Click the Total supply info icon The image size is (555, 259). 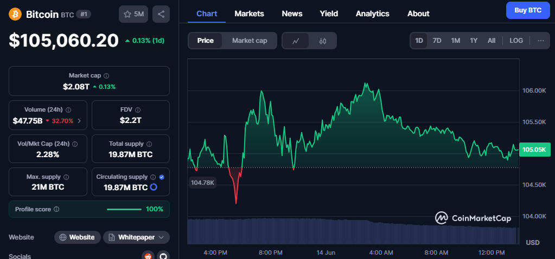[149, 144]
